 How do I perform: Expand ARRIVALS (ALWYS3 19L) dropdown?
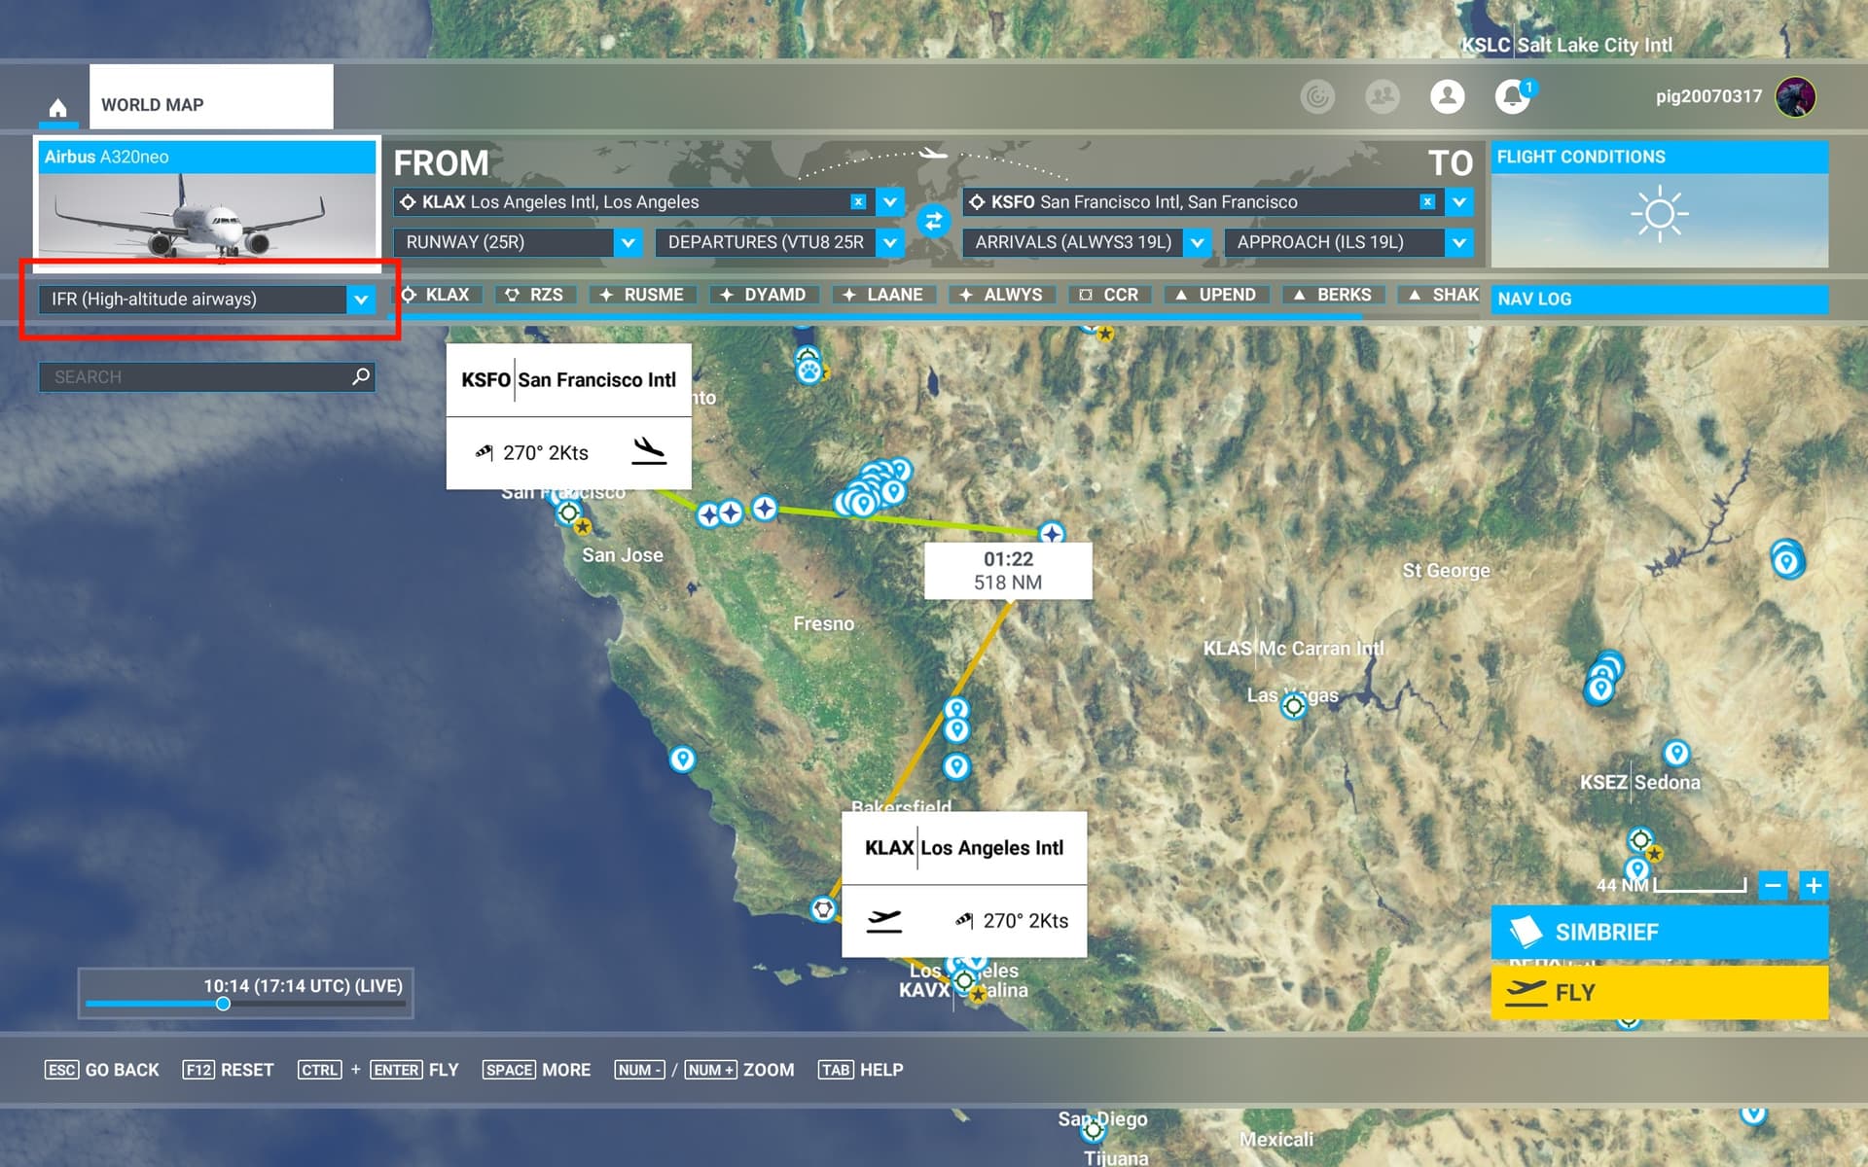[1198, 242]
